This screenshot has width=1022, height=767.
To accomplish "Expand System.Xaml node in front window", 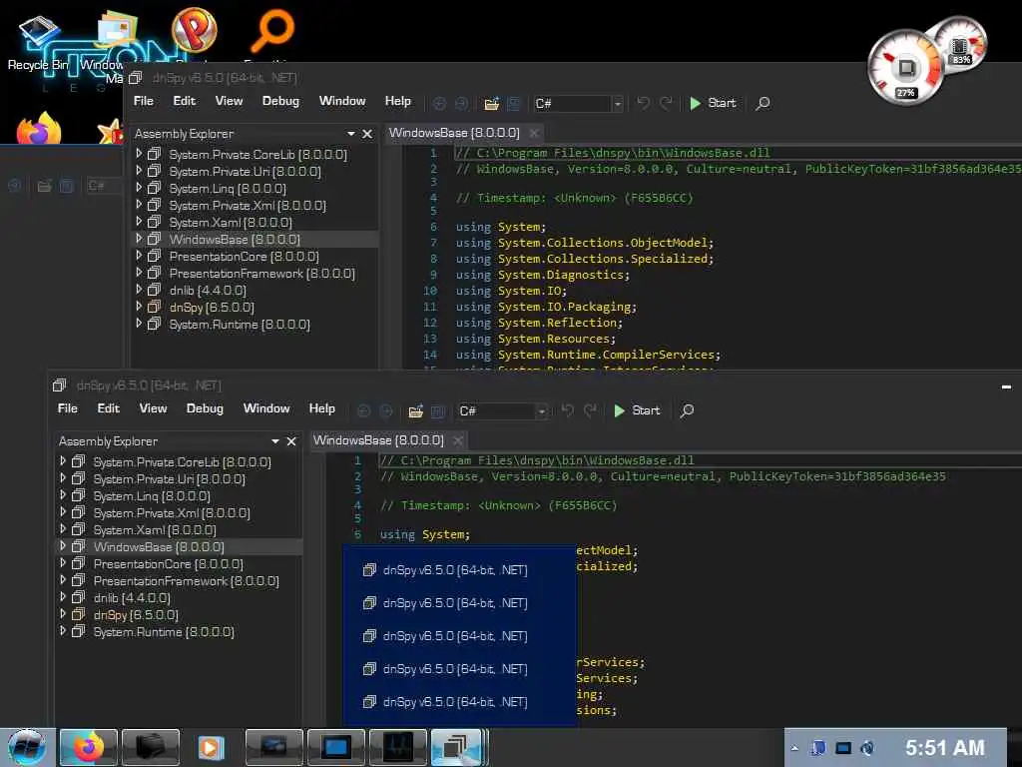I will coord(63,529).
